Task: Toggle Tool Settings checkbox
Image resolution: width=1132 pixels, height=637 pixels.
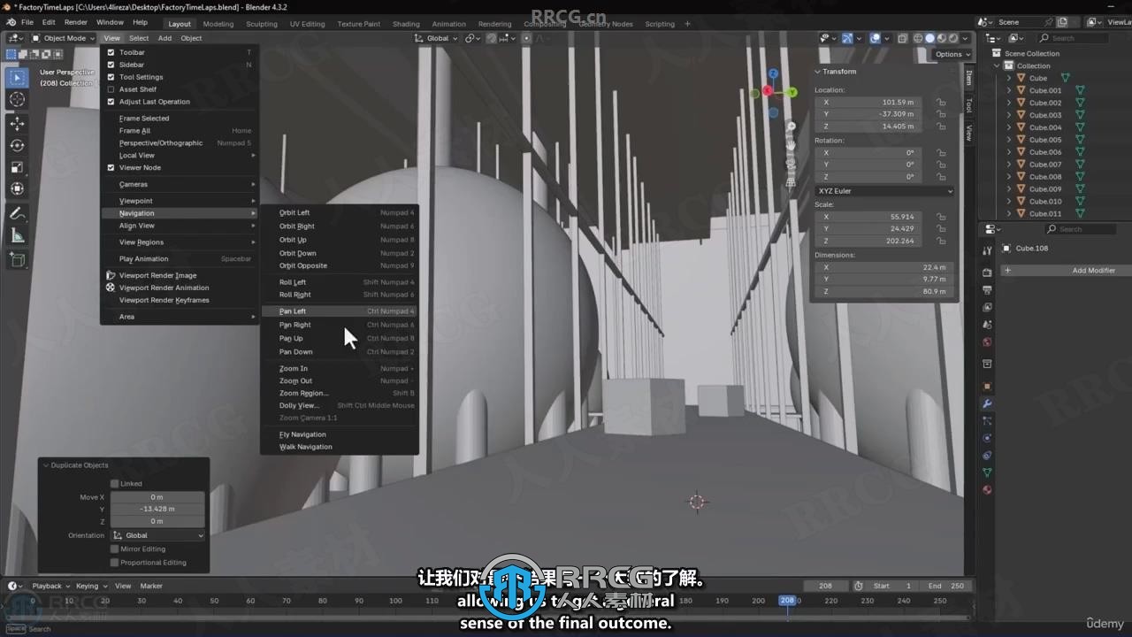Action: [111, 77]
